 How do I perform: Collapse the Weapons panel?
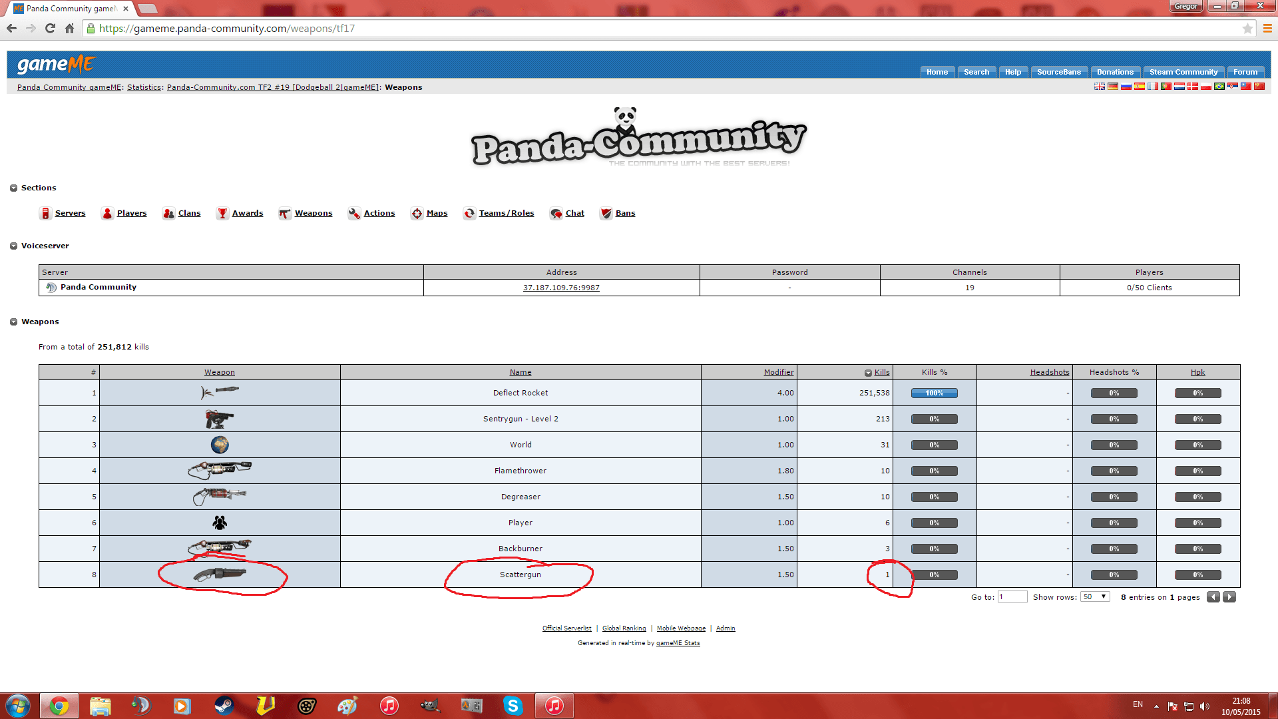13,322
